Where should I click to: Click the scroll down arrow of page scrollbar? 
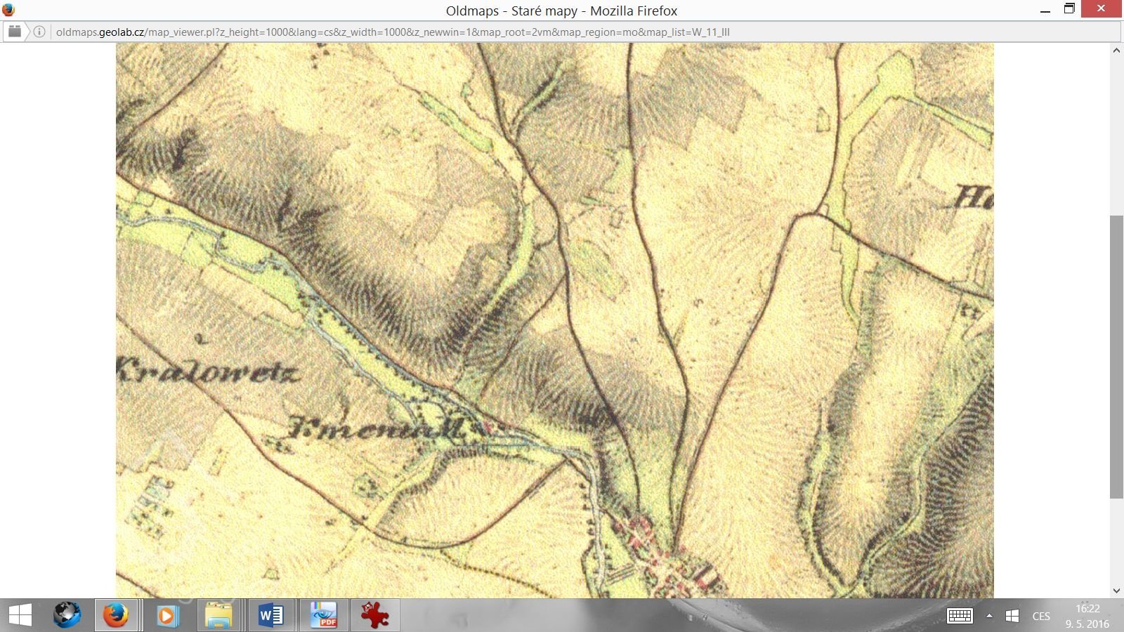tap(1116, 591)
